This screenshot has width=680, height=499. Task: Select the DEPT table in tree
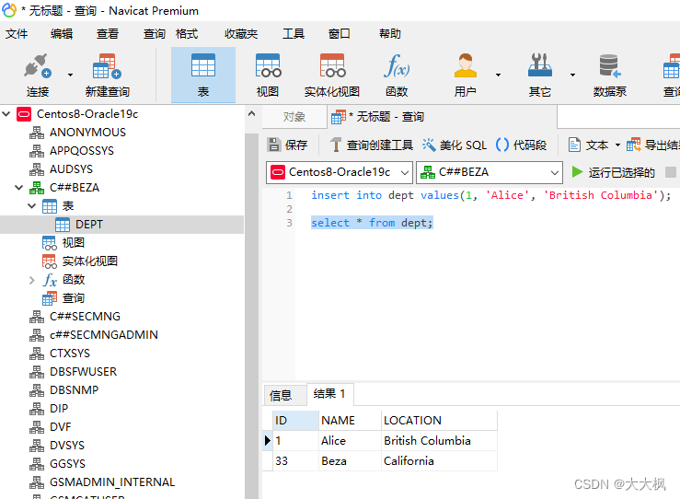pos(89,225)
